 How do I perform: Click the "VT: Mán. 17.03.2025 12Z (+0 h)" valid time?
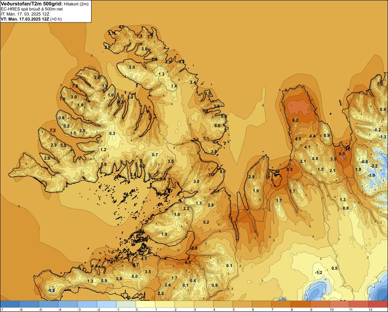(x=31, y=19)
